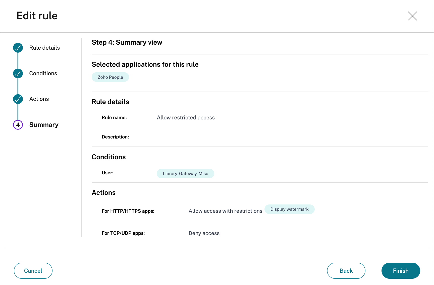Select the Summary step label
434x285 pixels.
44,125
